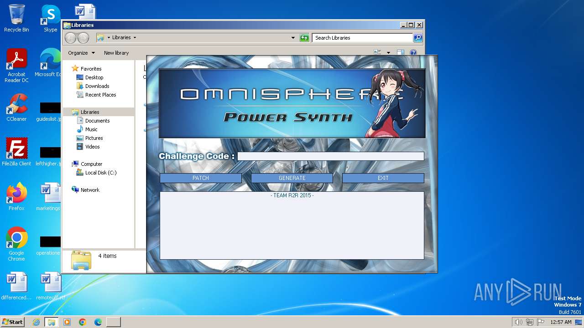Viewport: 584px width, 328px height.
Task: Select the differenced Word document icon
Action: [16, 286]
